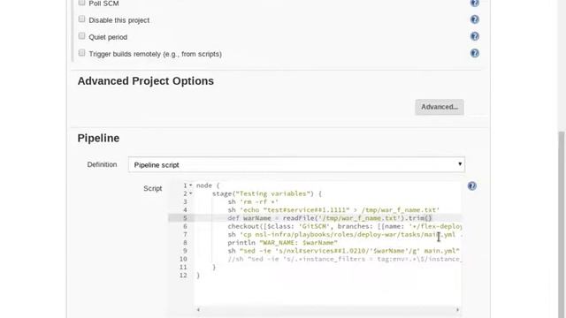Collapse the node block fold arrow on line 1
Screen dimensions: 566x318
[191, 185]
